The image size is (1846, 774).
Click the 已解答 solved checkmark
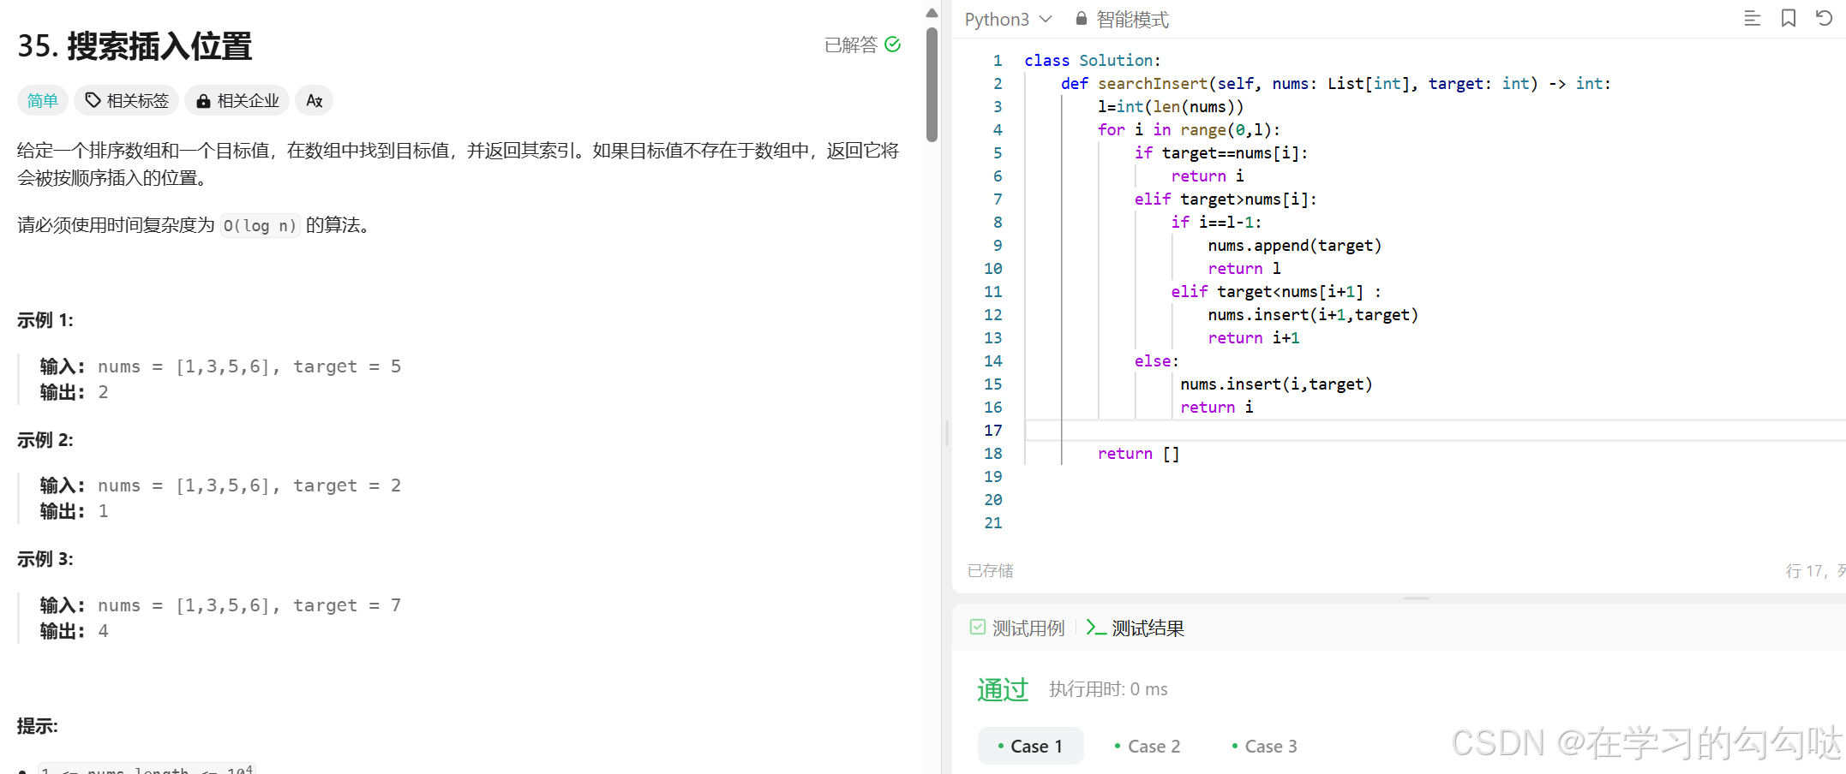pyautogui.click(x=893, y=45)
